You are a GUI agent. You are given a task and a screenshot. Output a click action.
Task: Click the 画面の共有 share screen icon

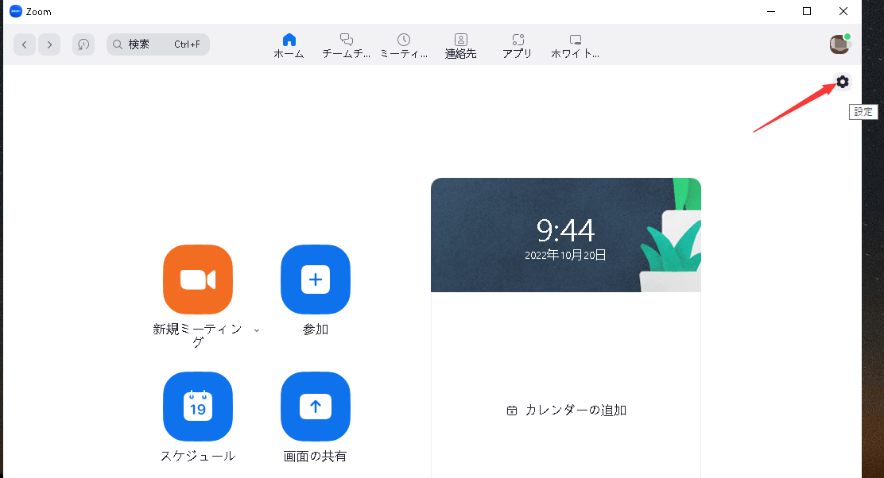point(316,407)
